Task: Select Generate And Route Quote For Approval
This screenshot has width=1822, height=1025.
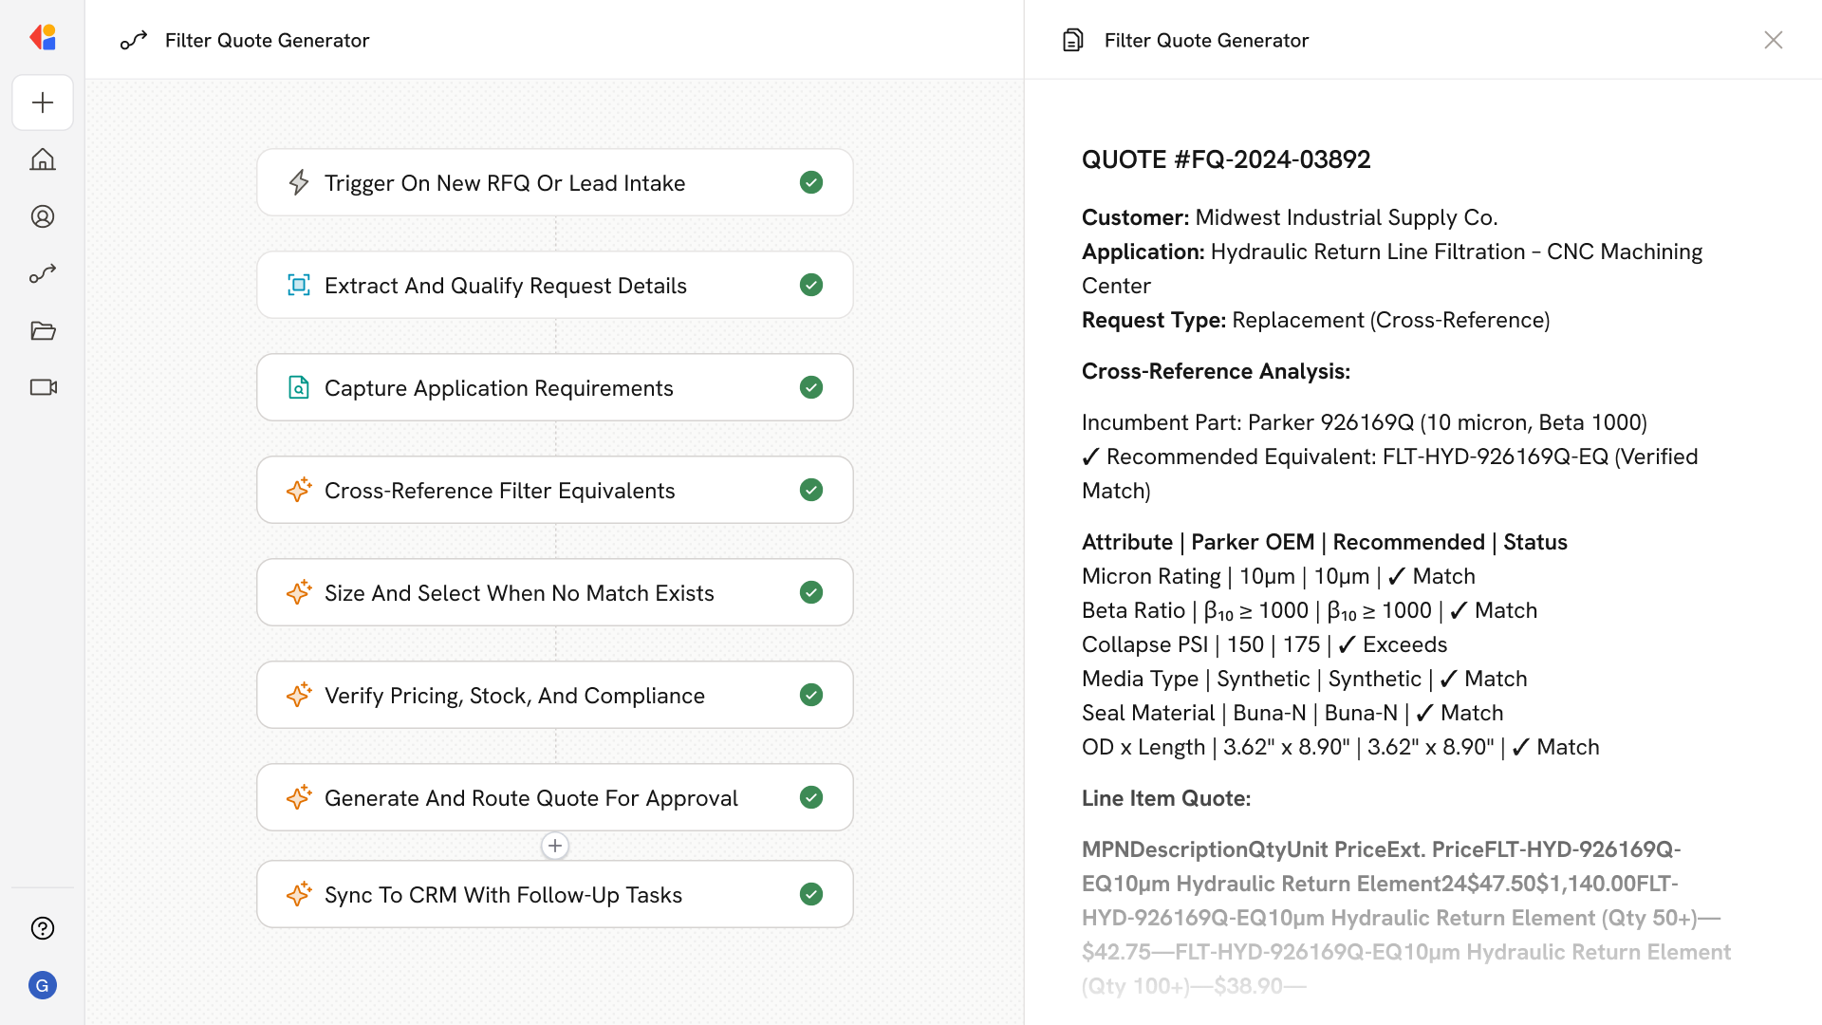Action: click(x=530, y=797)
